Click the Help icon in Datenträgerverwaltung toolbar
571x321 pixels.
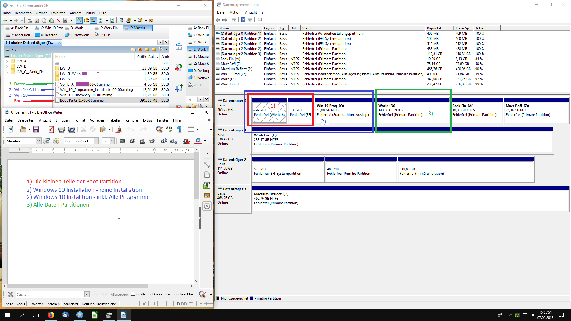[x=243, y=20]
